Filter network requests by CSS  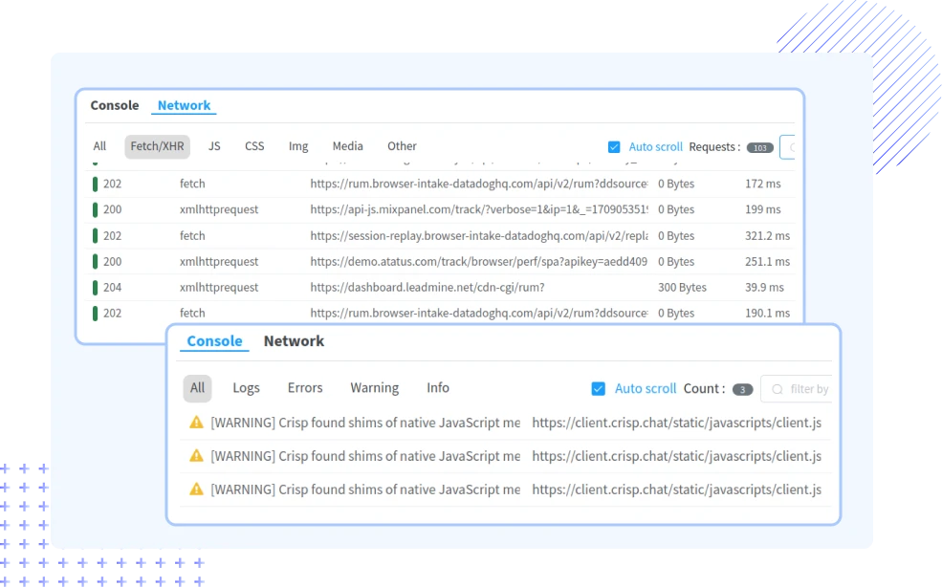(x=254, y=146)
